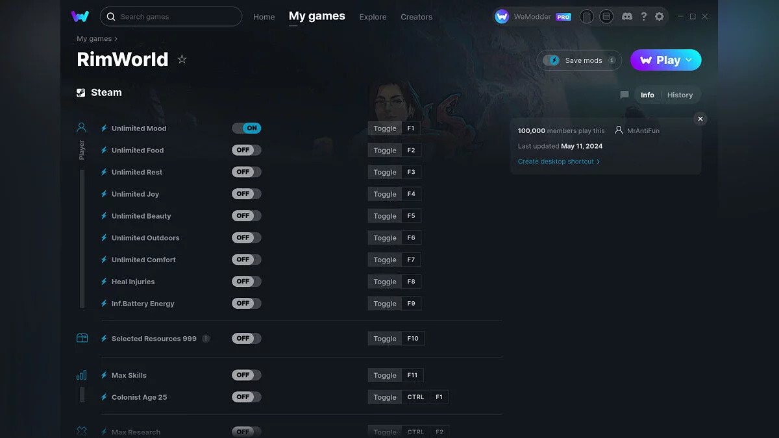779x438 pixels.
Task: Click MrAntiFun author name
Action: (x=643, y=130)
